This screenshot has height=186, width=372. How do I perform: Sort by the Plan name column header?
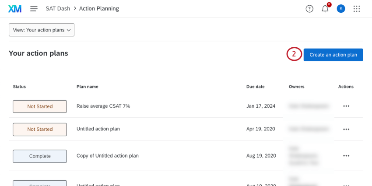[88, 87]
